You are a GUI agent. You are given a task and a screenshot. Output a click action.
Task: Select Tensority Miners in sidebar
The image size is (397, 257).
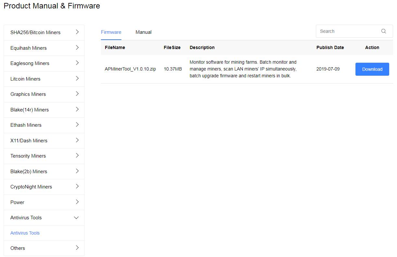28,156
